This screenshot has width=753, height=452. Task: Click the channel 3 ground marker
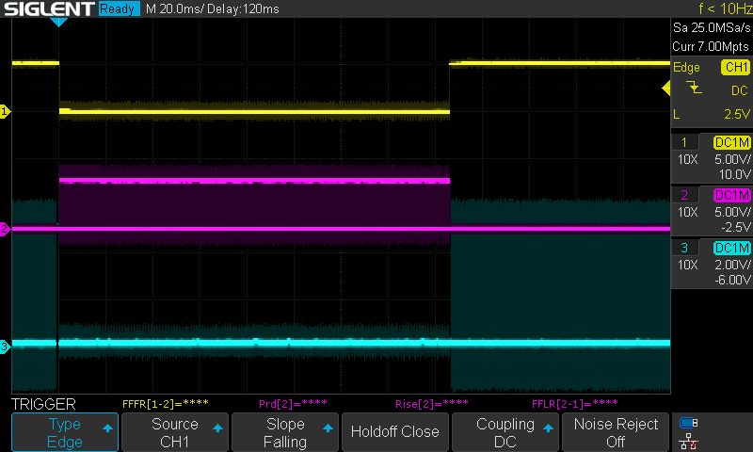(x=5, y=347)
